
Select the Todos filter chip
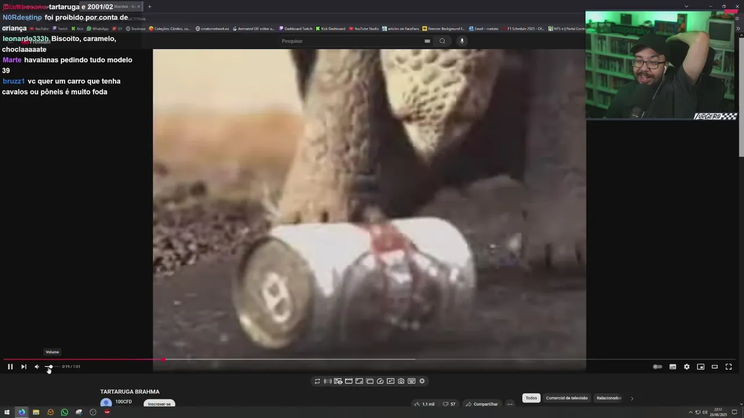pos(531,398)
